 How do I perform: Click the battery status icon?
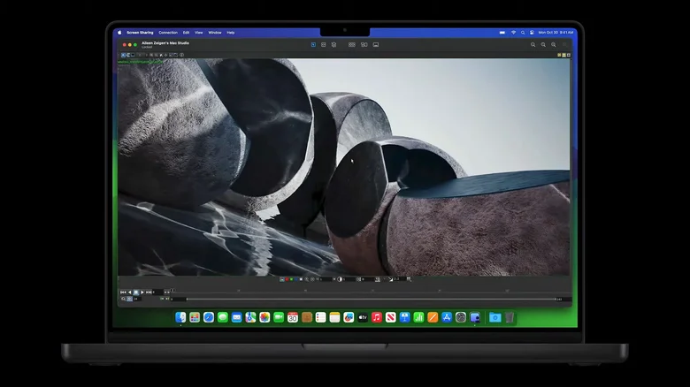coord(502,33)
